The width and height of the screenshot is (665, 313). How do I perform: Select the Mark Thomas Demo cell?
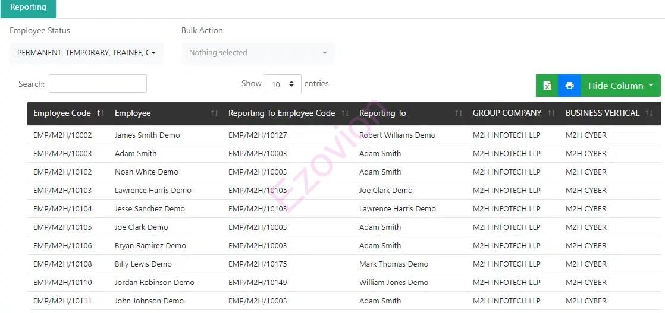[393, 264]
